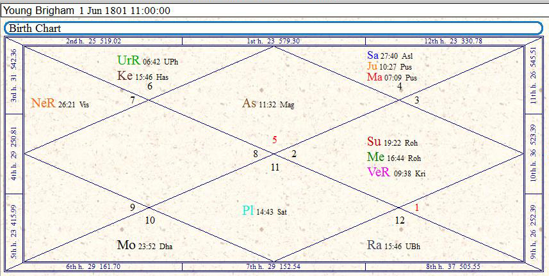
Task: Select the Young Brigham chart header text
Action: click(x=86, y=10)
